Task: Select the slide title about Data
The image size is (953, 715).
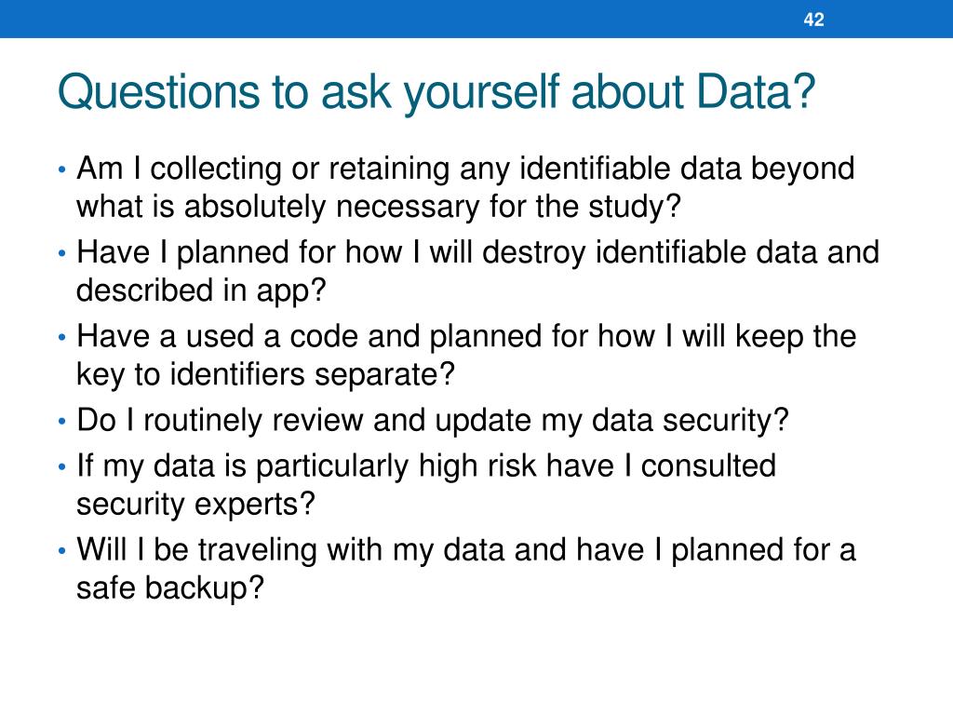Action: point(436,92)
